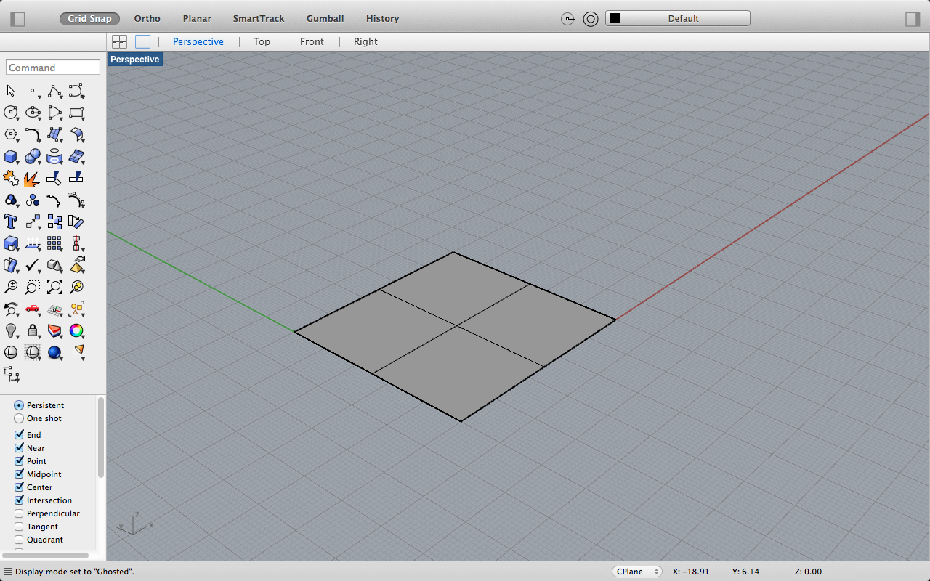Viewport: 930px width, 581px height.
Task: Open the Default layer dropdown
Action: click(677, 18)
